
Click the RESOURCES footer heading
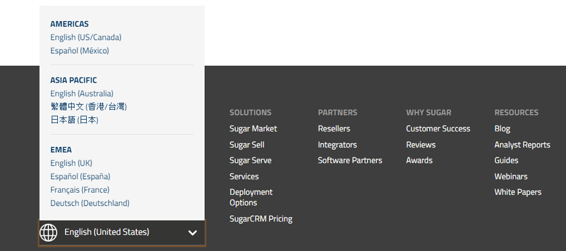[517, 112]
